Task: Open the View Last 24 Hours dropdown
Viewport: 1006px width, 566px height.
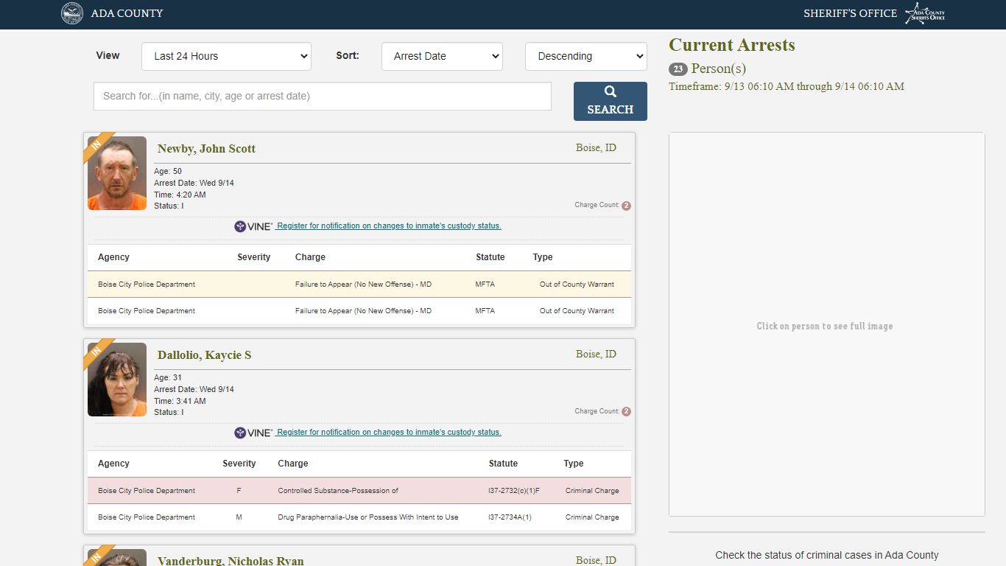Action: tap(226, 56)
